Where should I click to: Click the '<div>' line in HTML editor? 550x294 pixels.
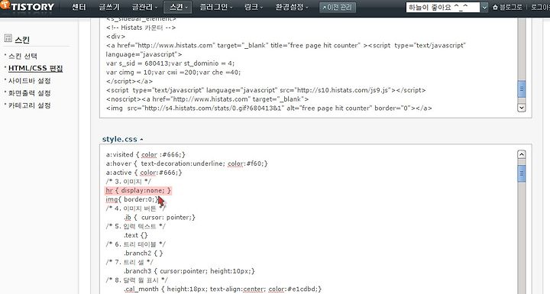115,37
